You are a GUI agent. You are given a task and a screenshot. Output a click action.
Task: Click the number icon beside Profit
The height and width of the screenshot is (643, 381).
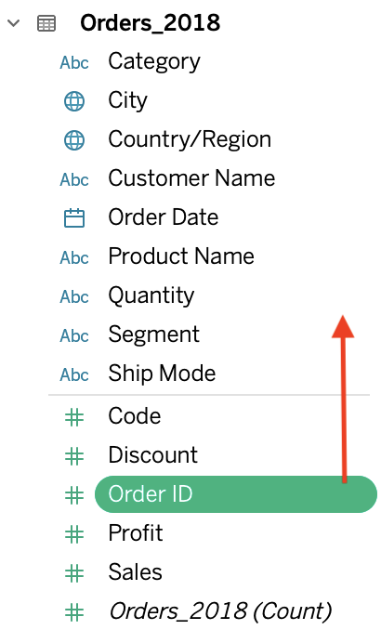[74, 534]
